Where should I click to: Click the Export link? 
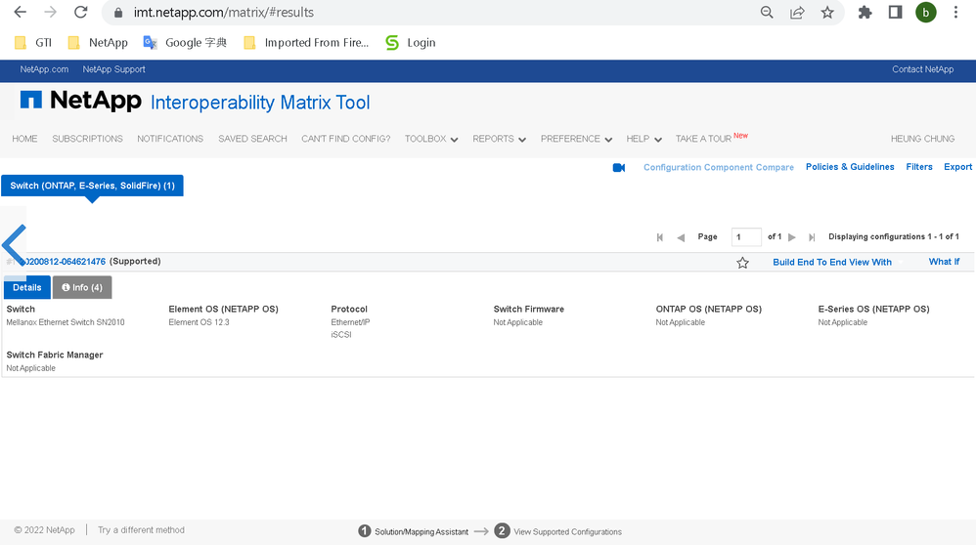pos(957,167)
